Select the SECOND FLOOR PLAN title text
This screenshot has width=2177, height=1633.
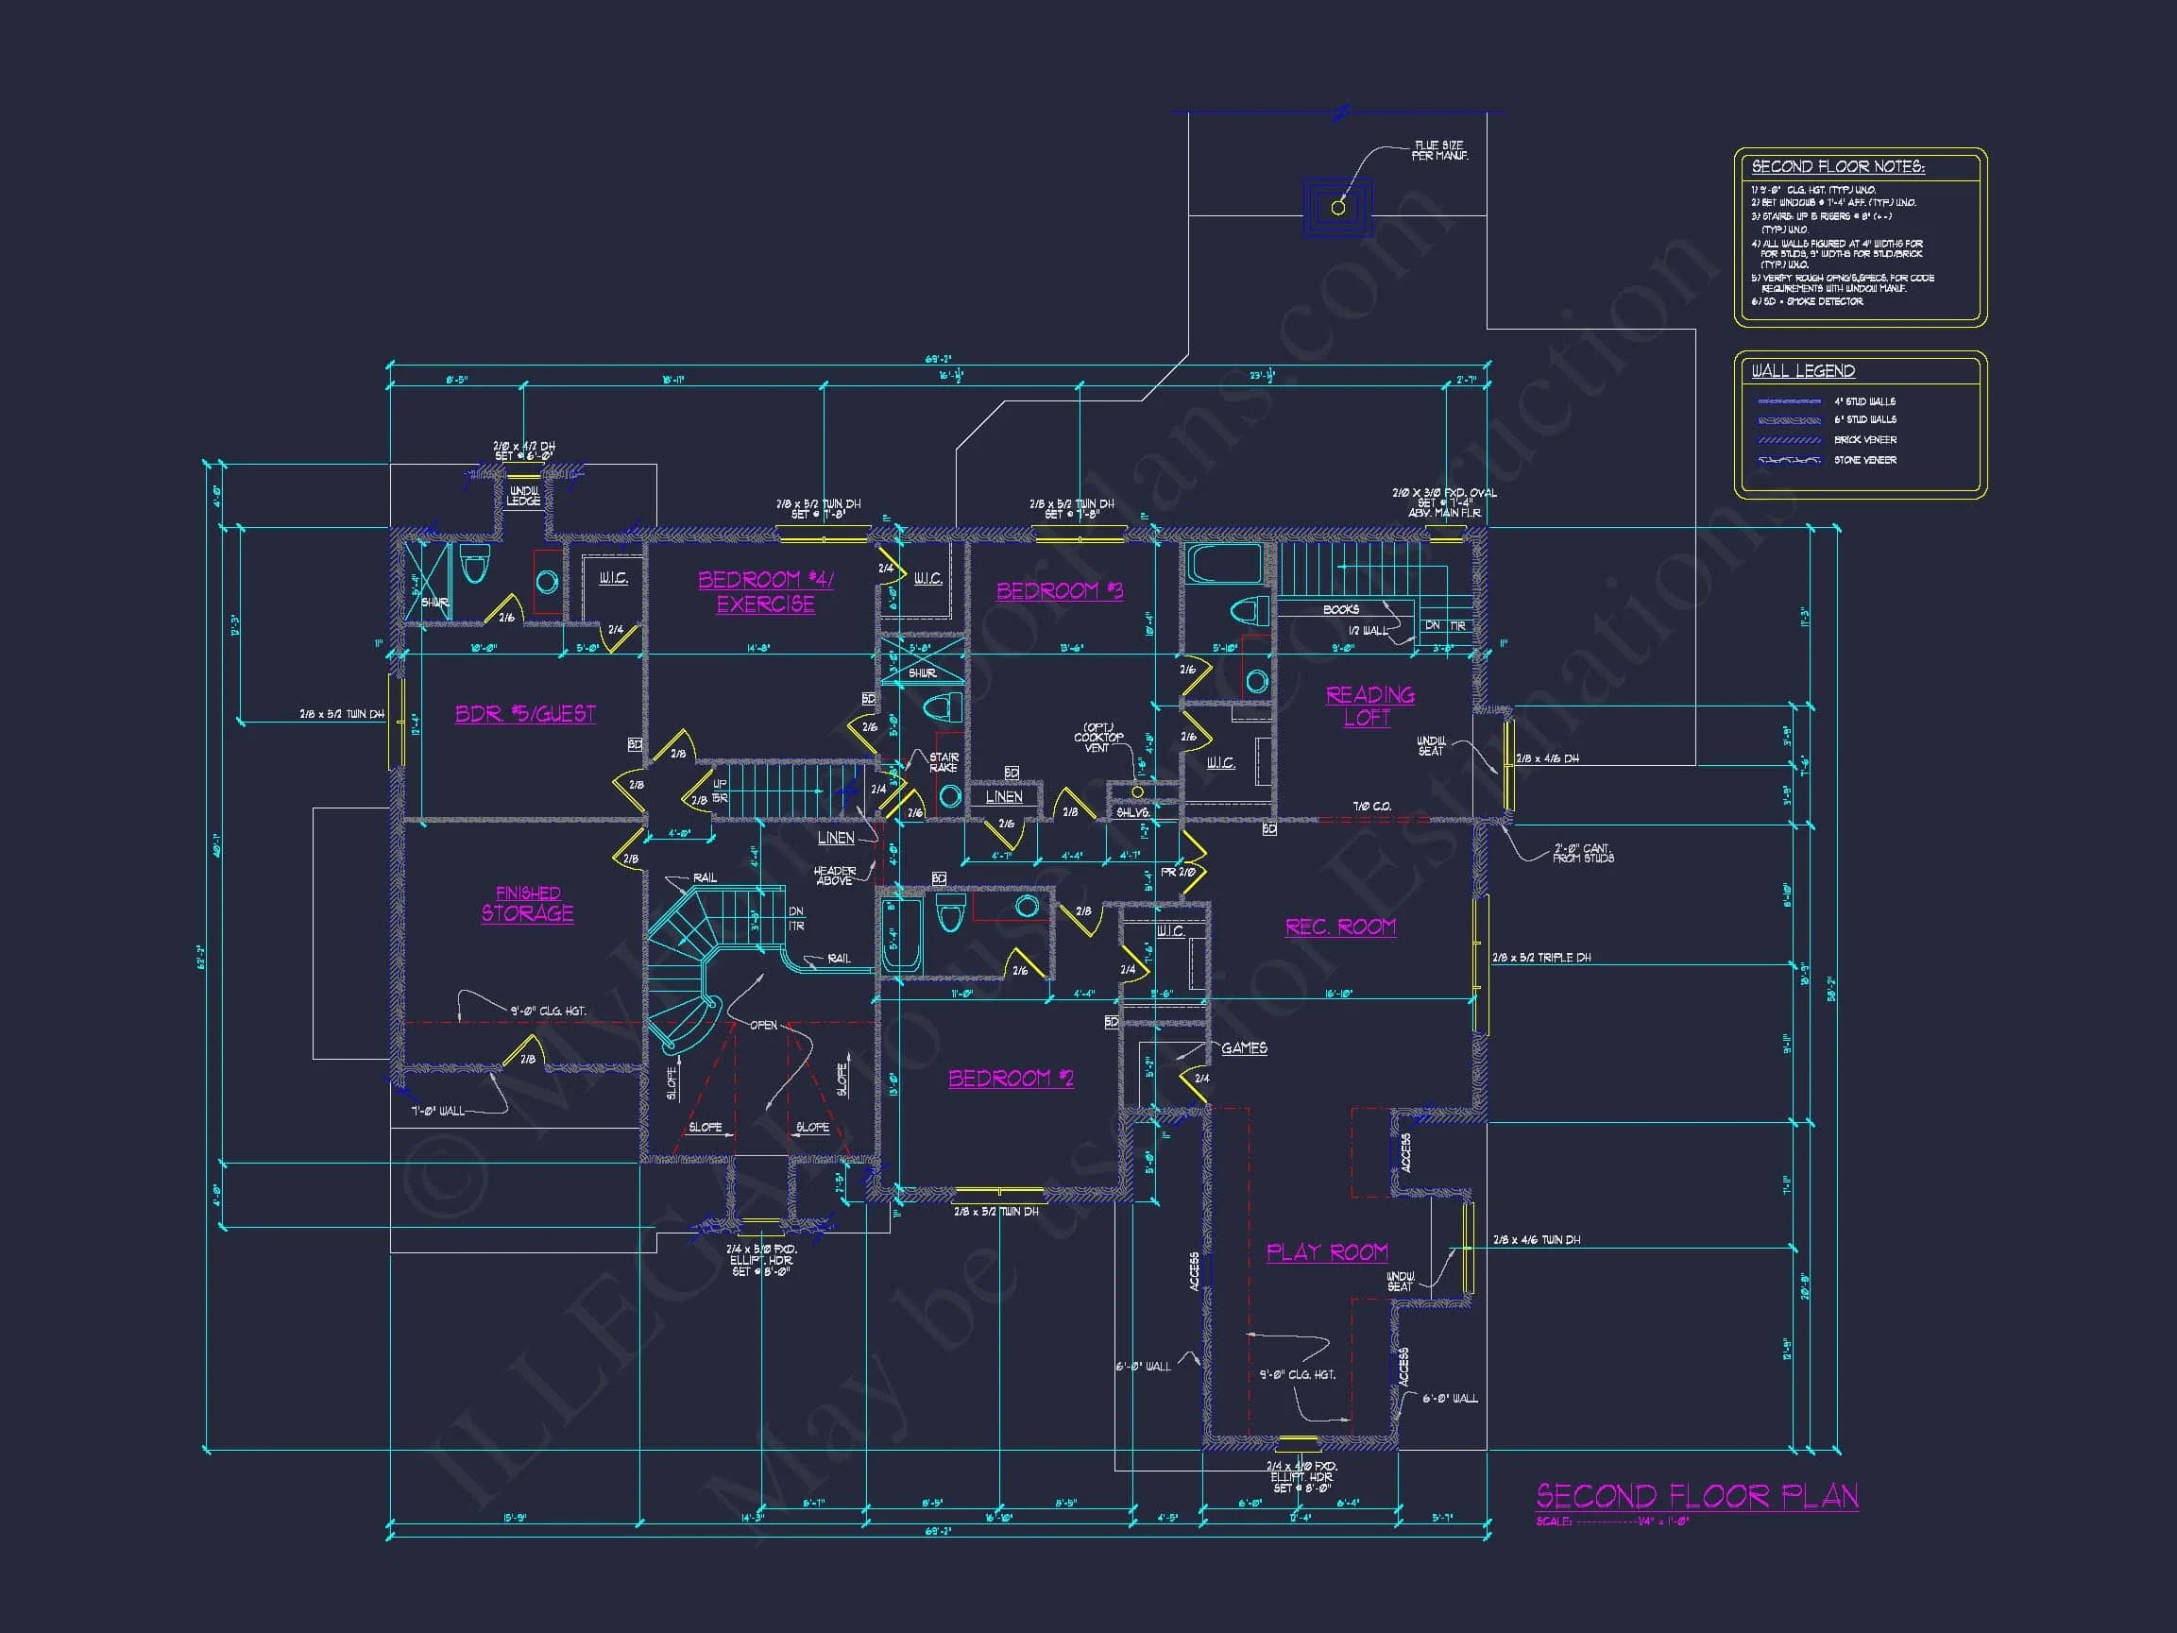pos(1695,1497)
